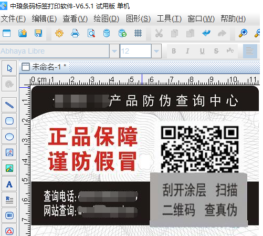The image size is (263, 236).
Task: Select the green landscape image tool
Action: pos(9,168)
